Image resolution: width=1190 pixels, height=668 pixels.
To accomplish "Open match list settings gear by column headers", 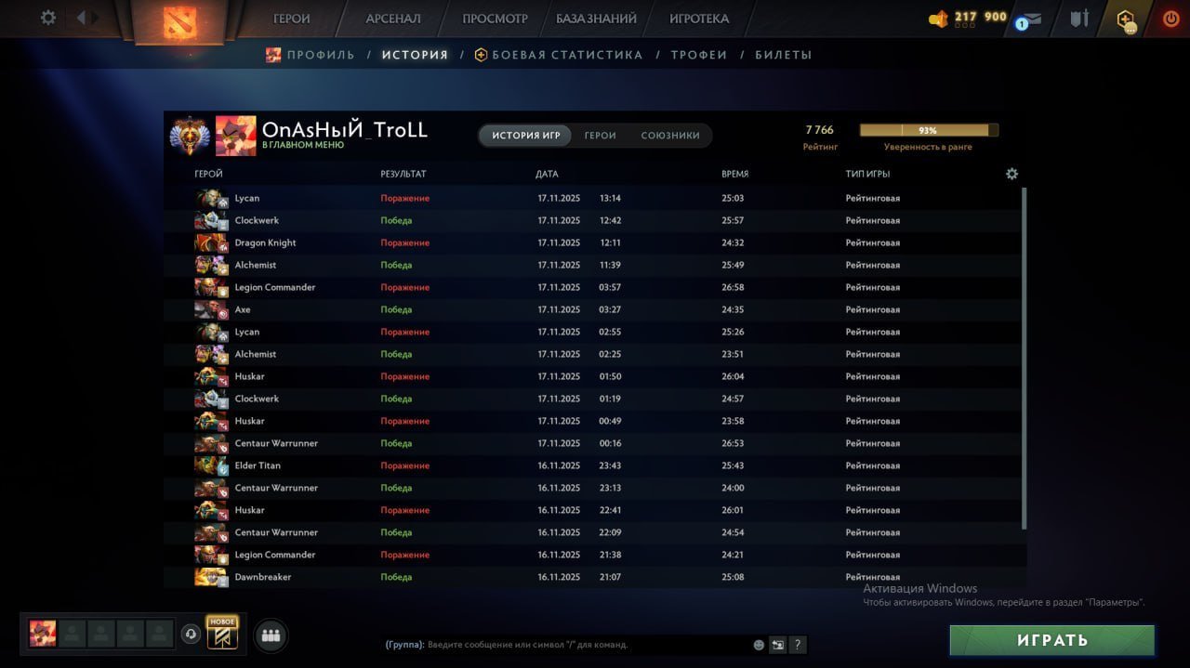I will coord(1011,174).
